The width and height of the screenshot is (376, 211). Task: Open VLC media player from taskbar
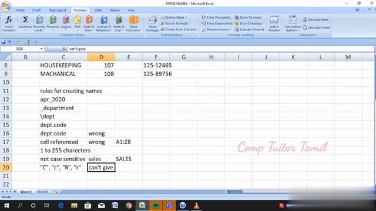pyautogui.click(x=196, y=206)
